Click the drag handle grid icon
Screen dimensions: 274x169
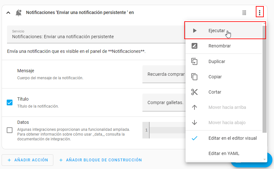[244, 13]
